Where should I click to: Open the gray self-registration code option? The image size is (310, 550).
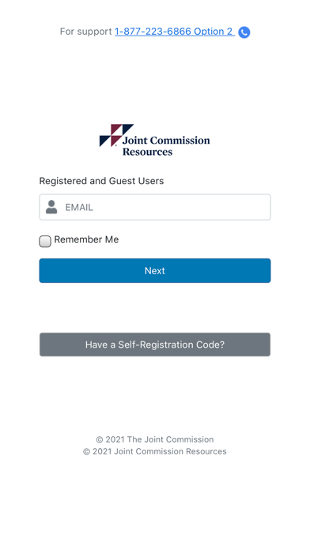click(x=155, y=345)
